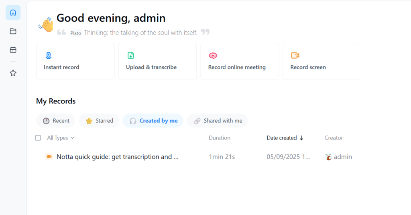Expand the All Types dropdown
The width and height of the screenshot is (411, 215).
click(x=61, y=138)
